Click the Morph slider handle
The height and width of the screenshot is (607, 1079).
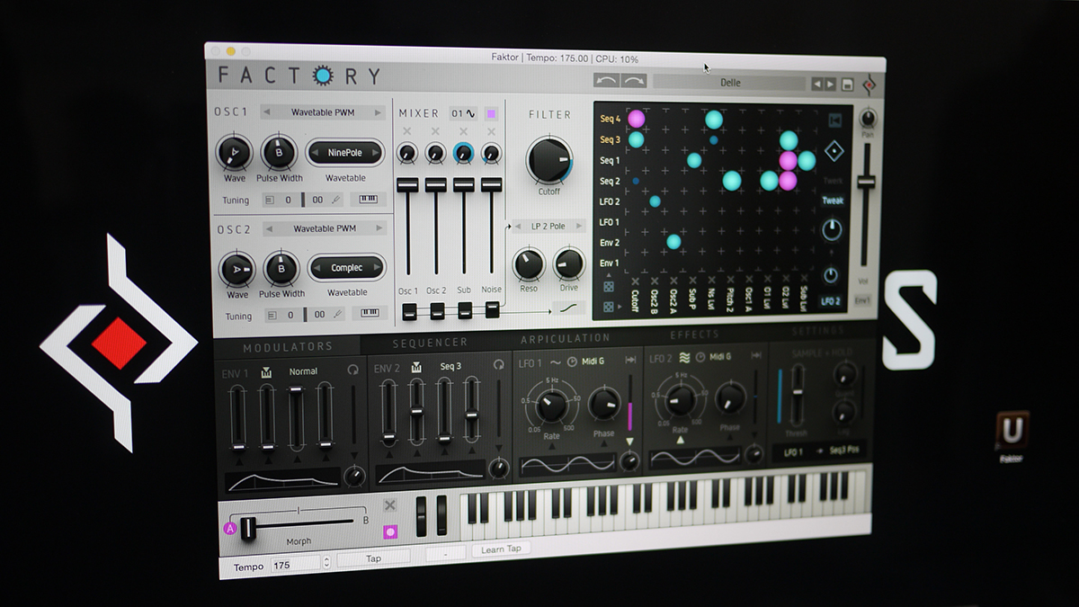pos(248,528)
